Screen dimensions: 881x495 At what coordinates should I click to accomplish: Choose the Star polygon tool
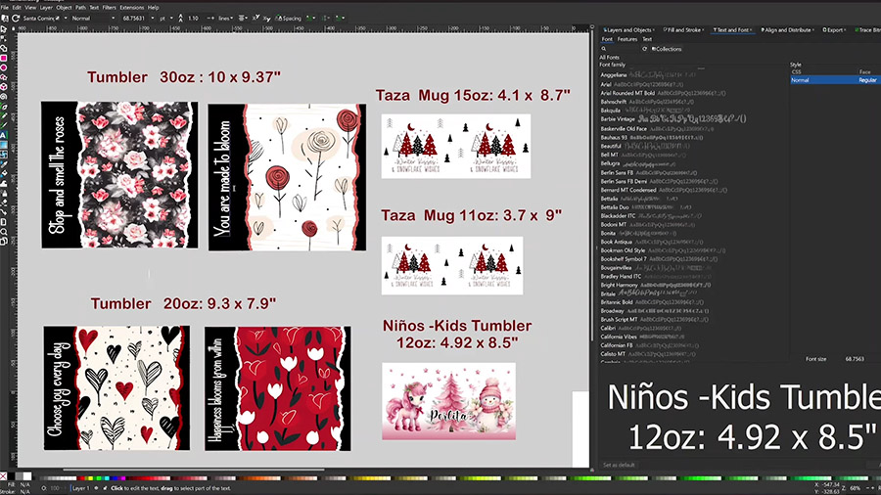click(4, 77)
